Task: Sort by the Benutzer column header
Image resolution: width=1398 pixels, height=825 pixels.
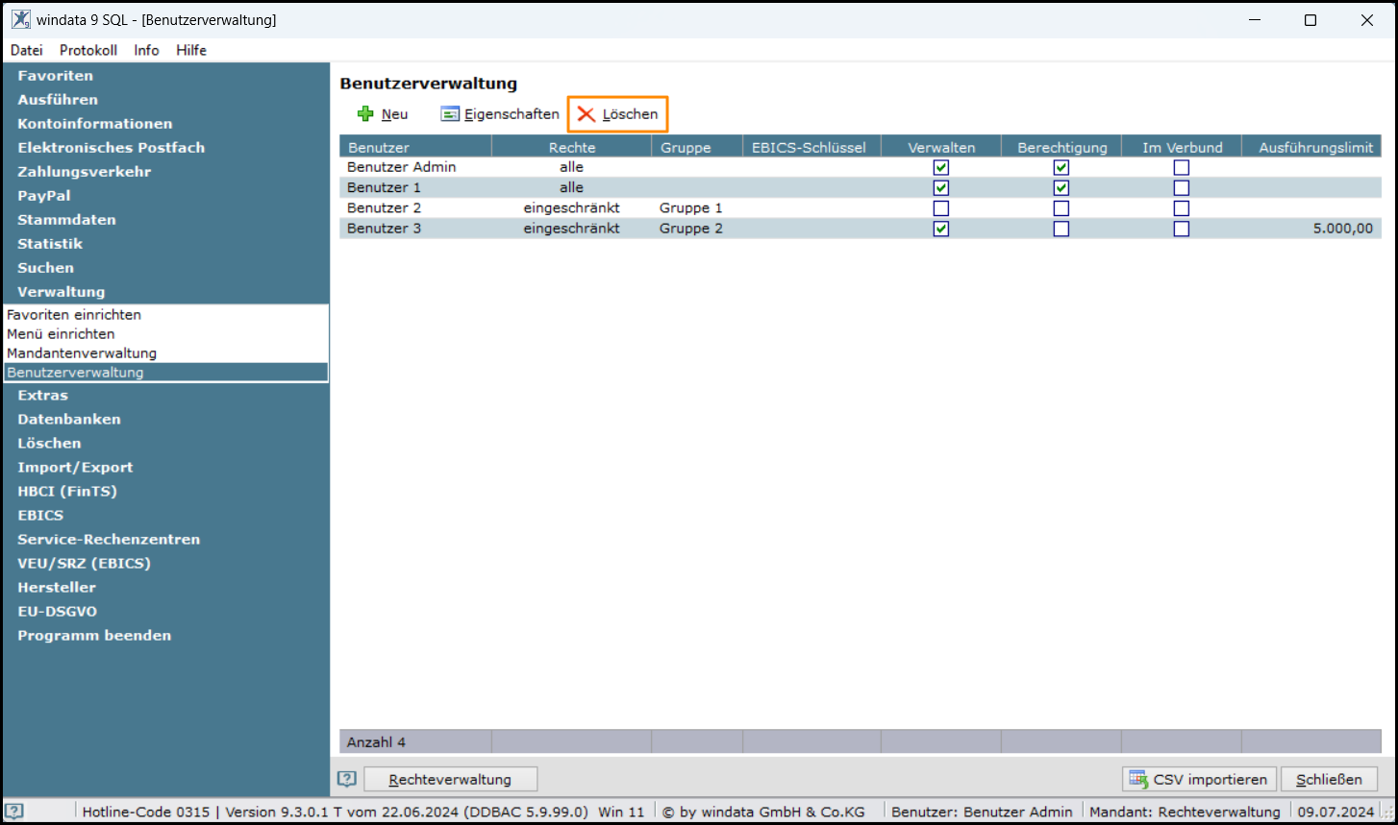Action: pyautogui.click(x=415, y=147)
